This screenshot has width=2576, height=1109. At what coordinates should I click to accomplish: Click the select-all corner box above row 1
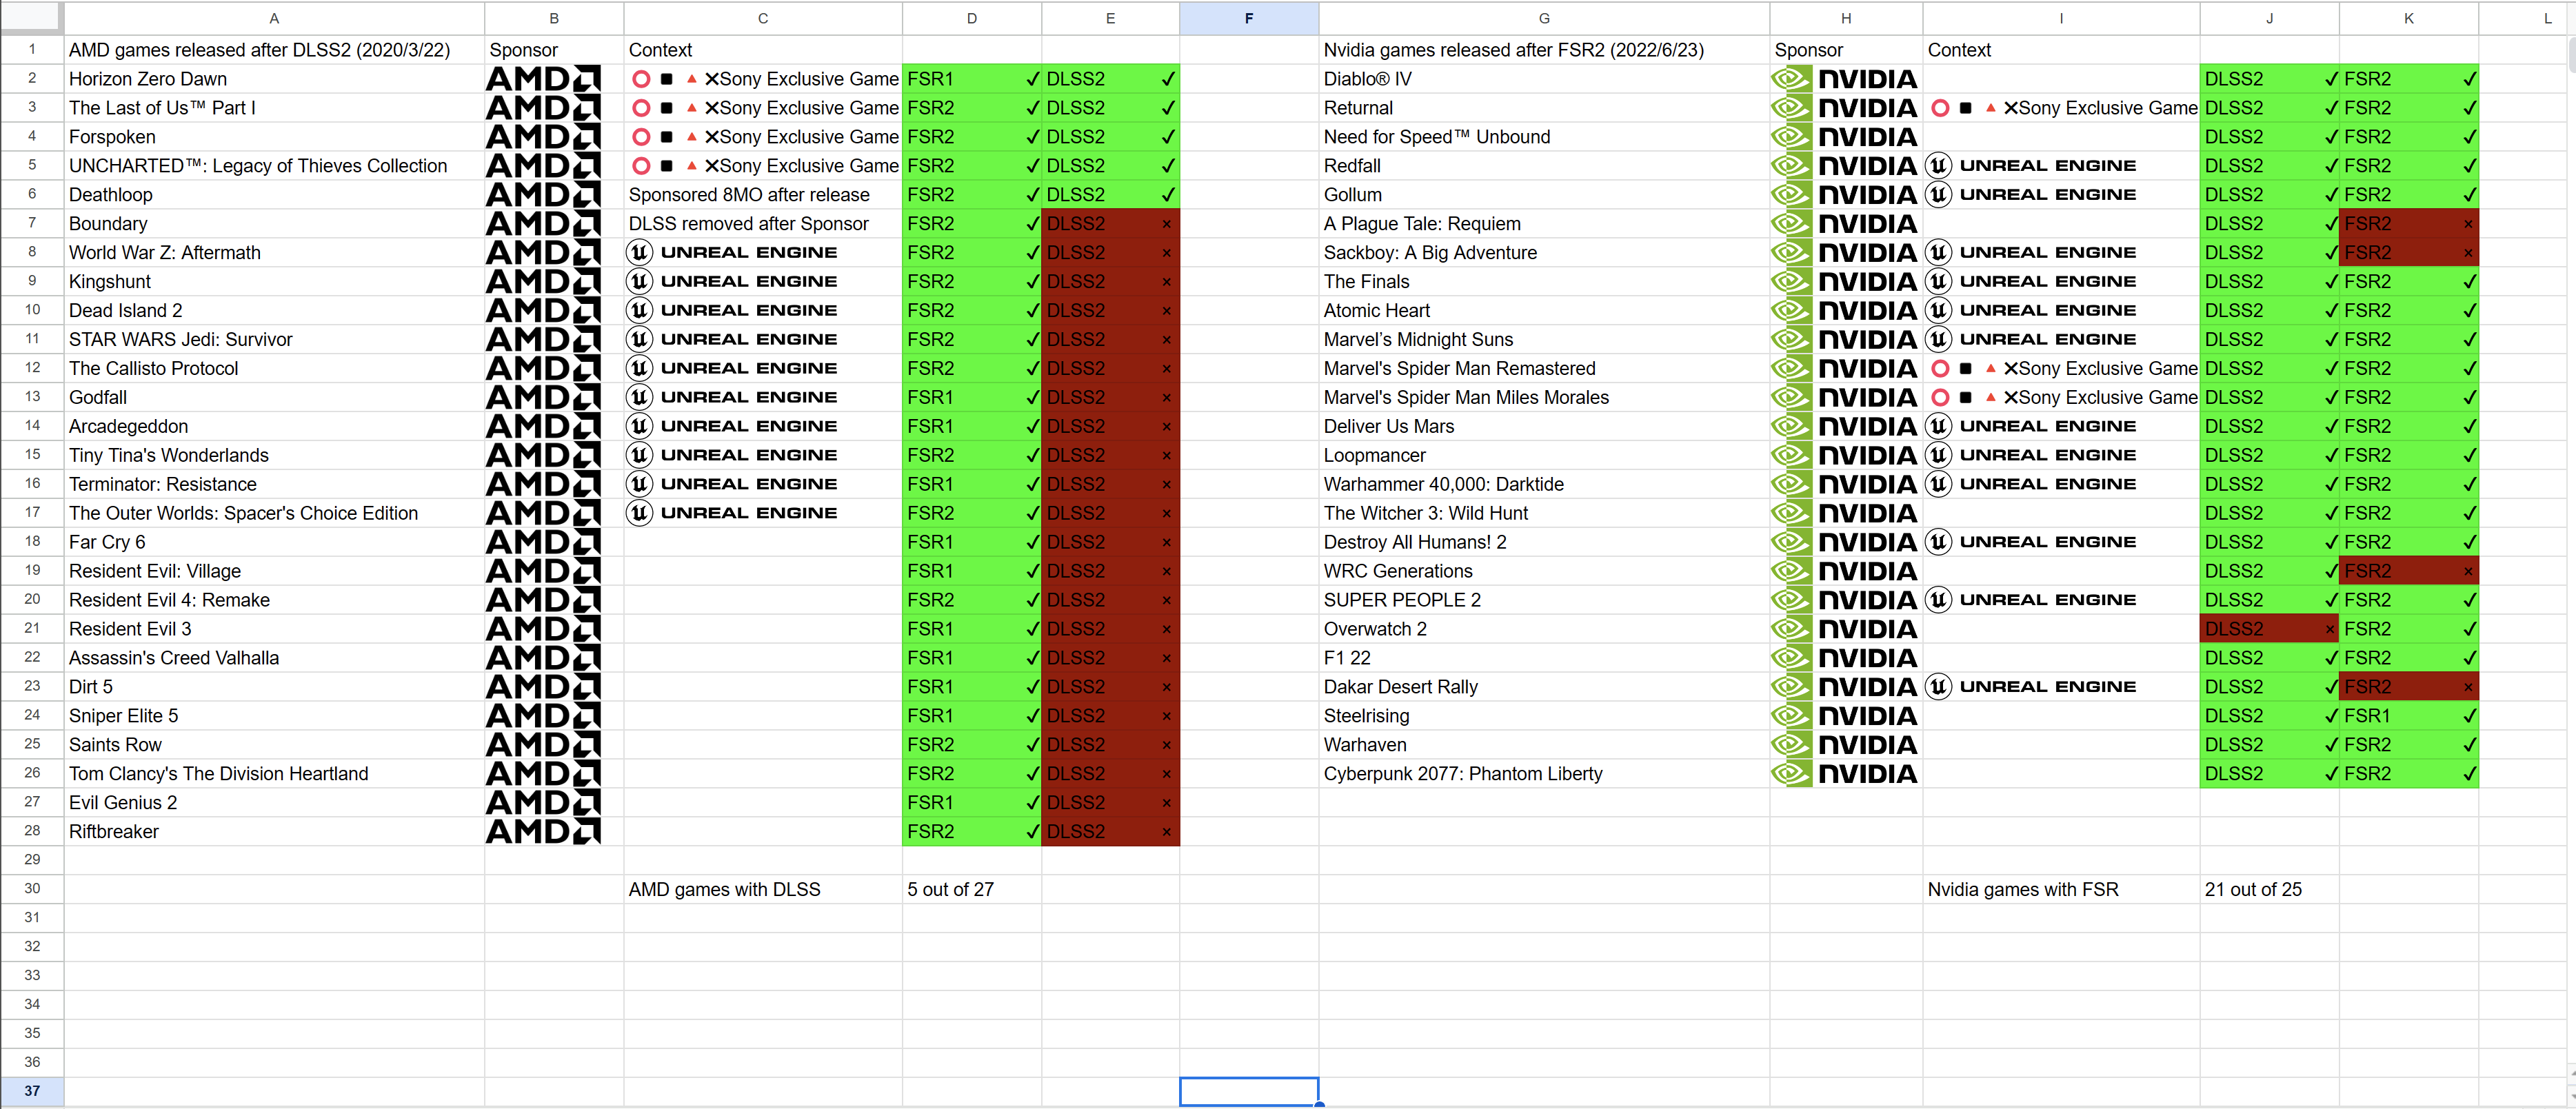coord(32,17)
